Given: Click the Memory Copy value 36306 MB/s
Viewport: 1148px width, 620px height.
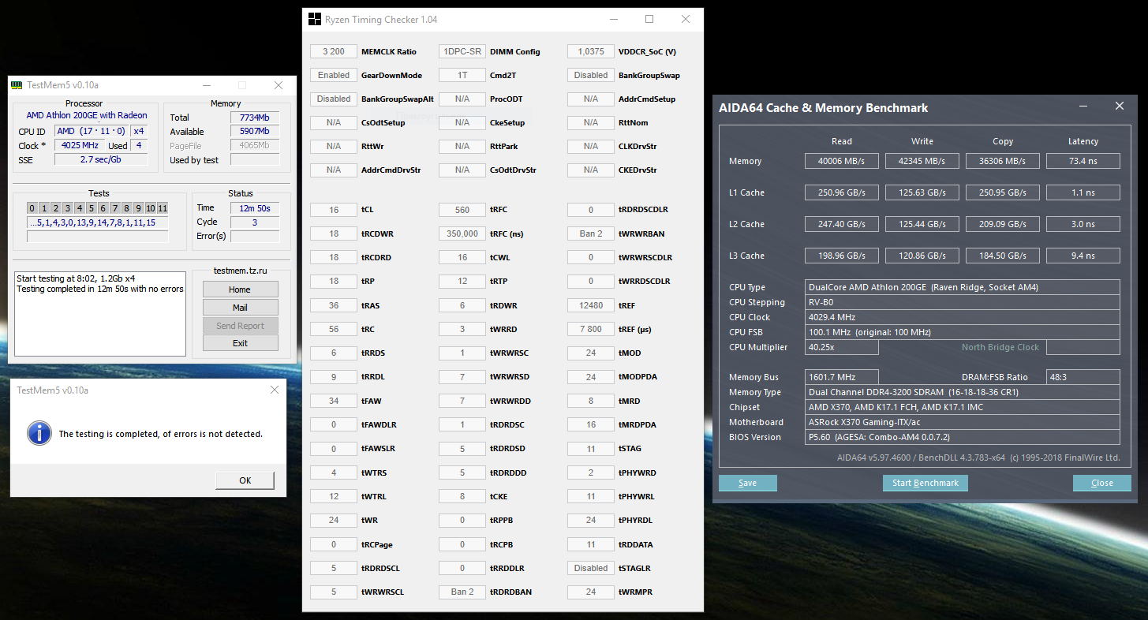Looking at the screenshot, I should click(x=1003, y=161).
